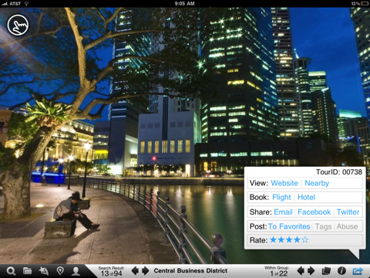Viewport: 370px width, 278px height.
Task: Go to previous search result arrow
Action: [135, 271]
